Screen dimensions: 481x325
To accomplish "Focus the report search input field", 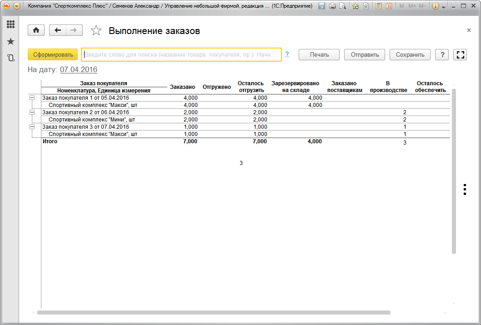I will (181, 54).
